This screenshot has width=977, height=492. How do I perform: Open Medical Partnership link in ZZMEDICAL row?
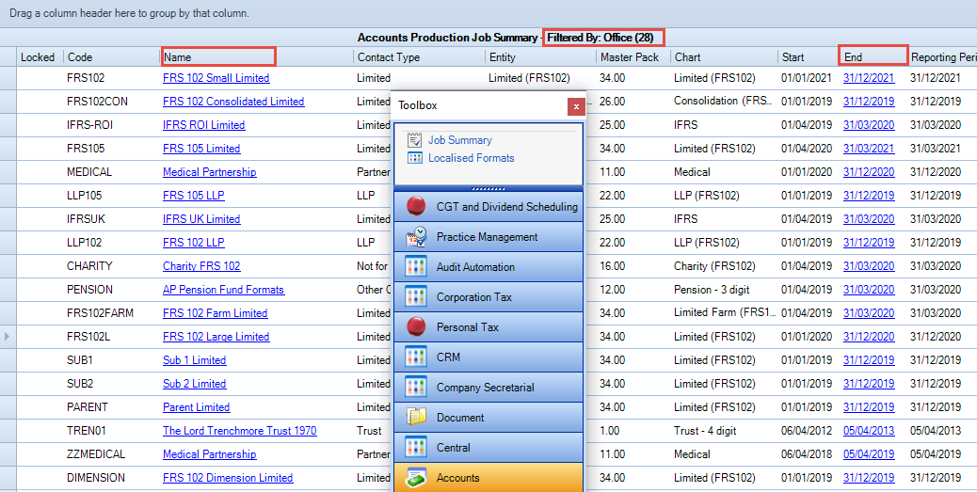pos(209,454)
